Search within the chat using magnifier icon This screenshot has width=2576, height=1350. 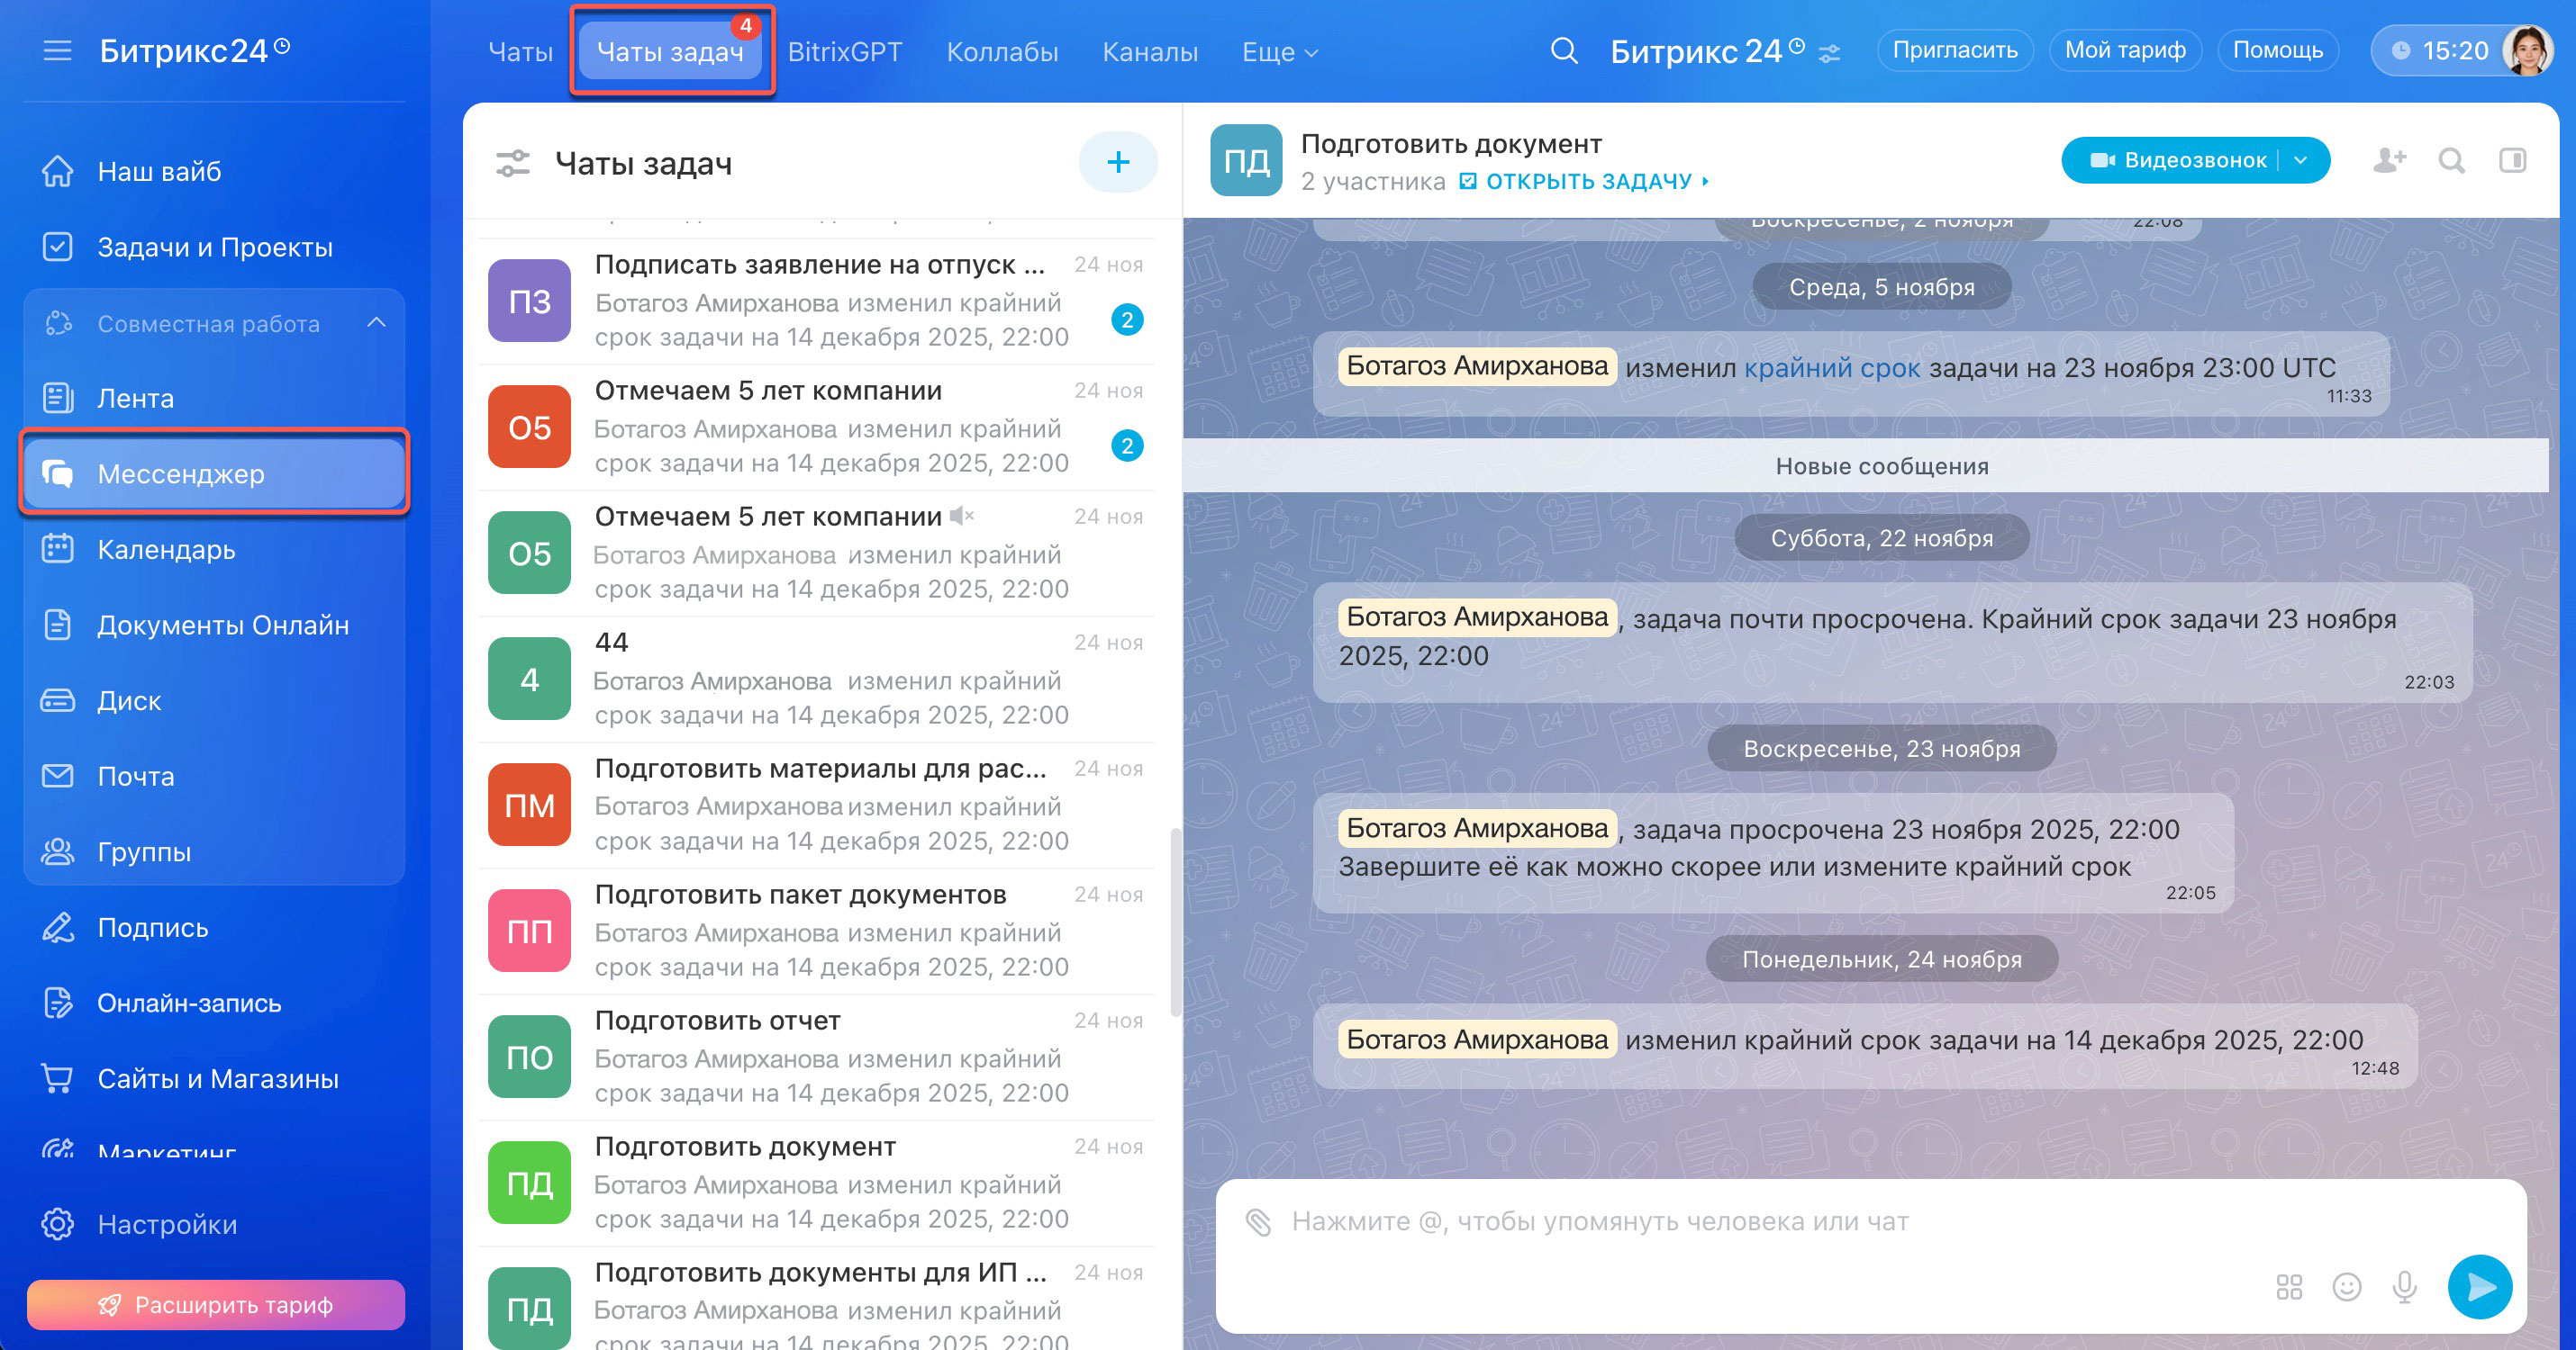coord(2451,160)
